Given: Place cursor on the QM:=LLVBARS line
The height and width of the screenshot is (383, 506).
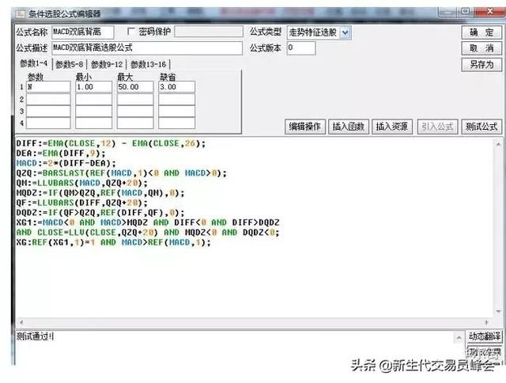Looking at the screenshot, I should (81, 183).
